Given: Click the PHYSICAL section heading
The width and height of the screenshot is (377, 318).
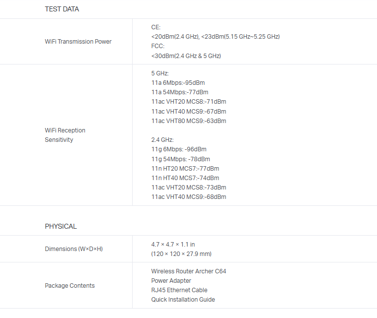Looking at the screenshot, I should point(61,226).
